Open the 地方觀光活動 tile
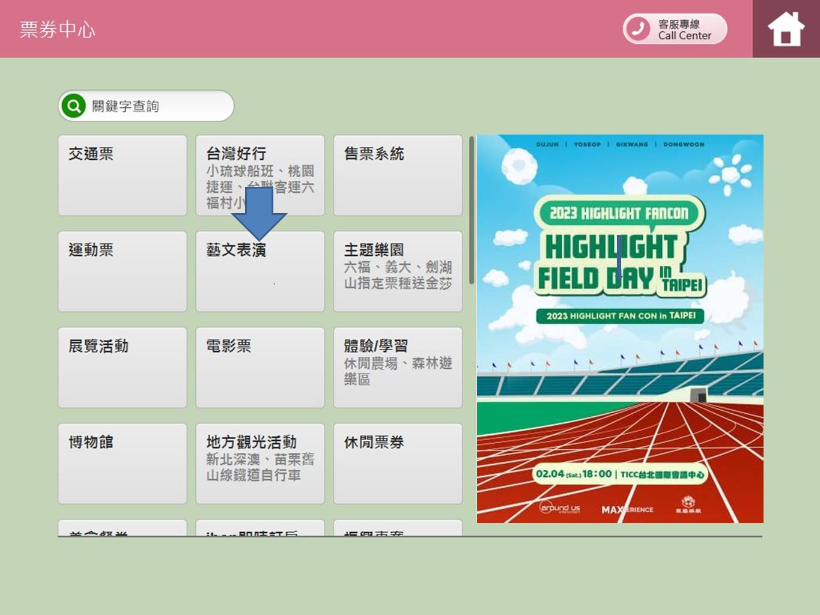 pyautogui.click(x=260, y=464)
